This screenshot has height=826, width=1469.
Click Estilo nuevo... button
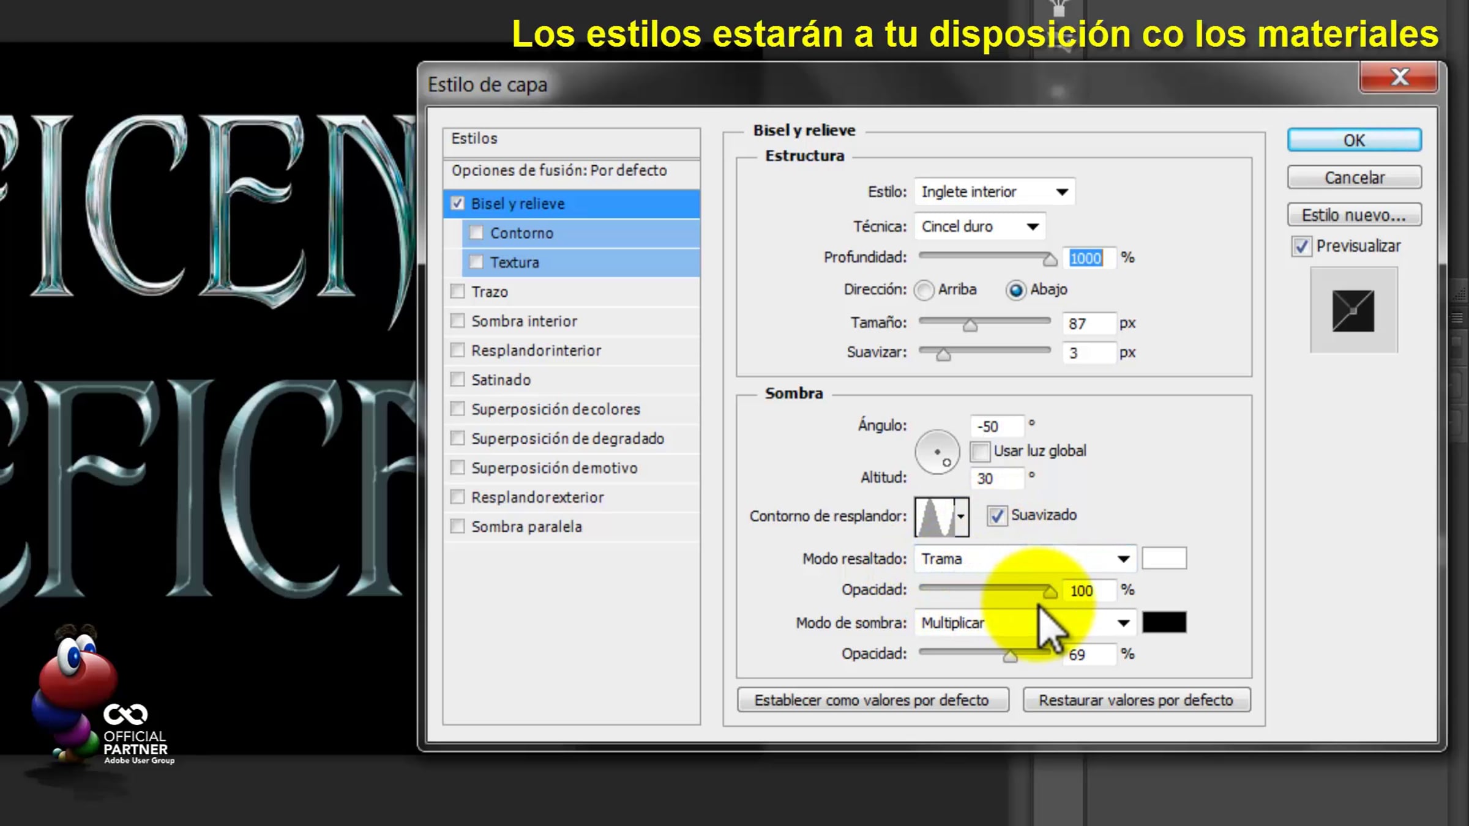[x=1354, y=215]
